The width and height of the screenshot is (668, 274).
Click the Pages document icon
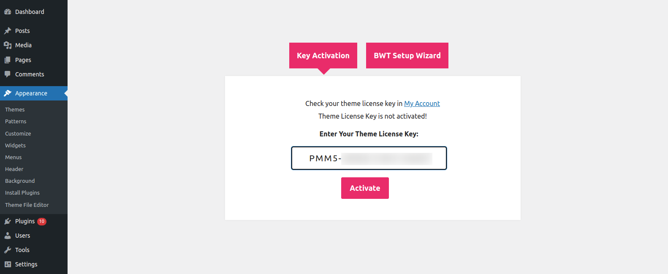coord(8,60)
